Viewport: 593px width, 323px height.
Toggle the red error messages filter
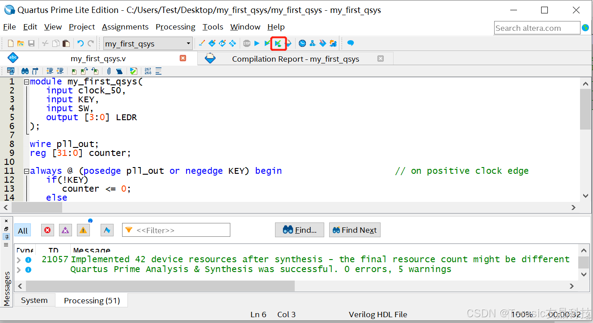pyautogui.click(x=47, y=230)
